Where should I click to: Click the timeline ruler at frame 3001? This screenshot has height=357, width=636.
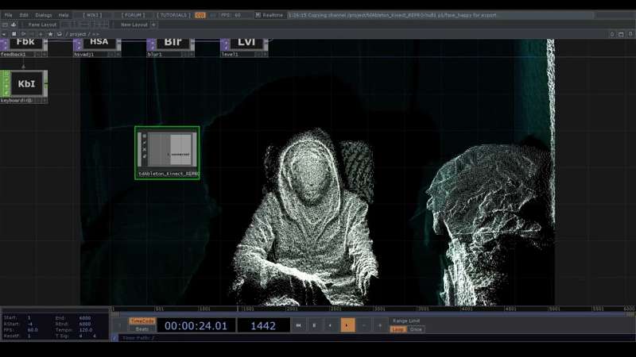coord(380,309)
